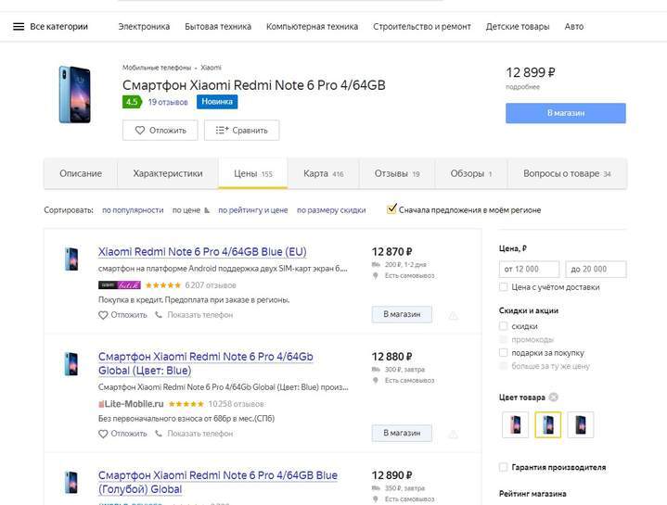Click the phone icon to show first seller's number
Viewport: 667px width, 505px height.
(x=159, y=315)
